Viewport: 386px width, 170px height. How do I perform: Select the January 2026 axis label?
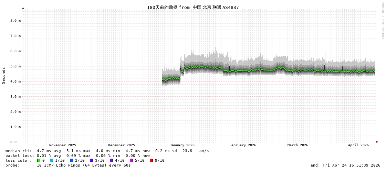182,145
